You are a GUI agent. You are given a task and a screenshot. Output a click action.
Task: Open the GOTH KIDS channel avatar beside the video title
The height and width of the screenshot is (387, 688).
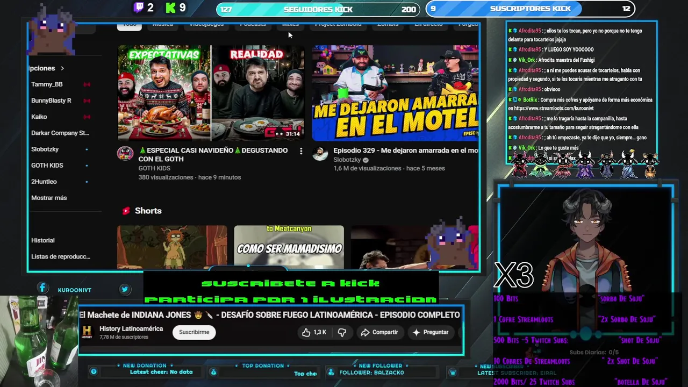[125, 153]
